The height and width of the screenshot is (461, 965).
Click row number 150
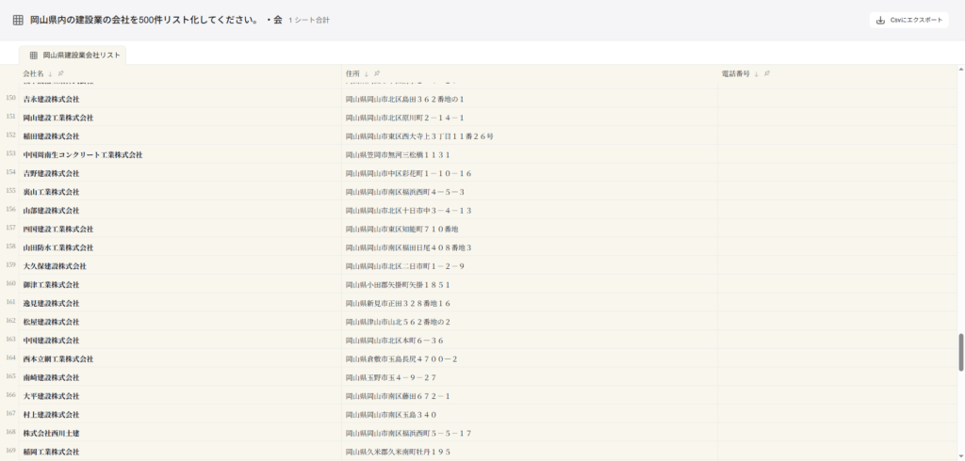(x=10, y=99)
